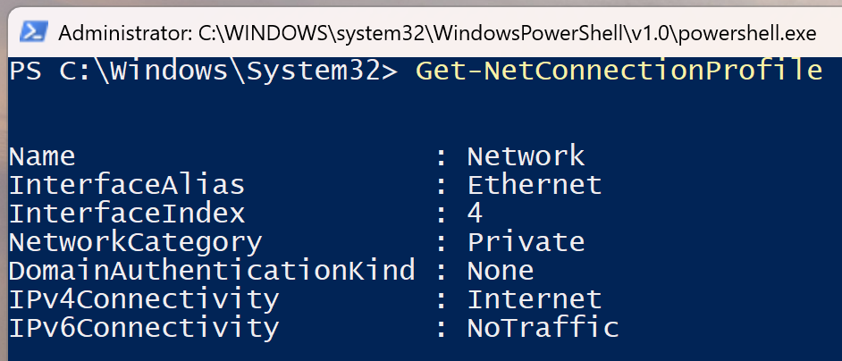Click the 'NetworkCategory' property label
The width and height of the screenshot is (842, 361).
click(135, 242)
